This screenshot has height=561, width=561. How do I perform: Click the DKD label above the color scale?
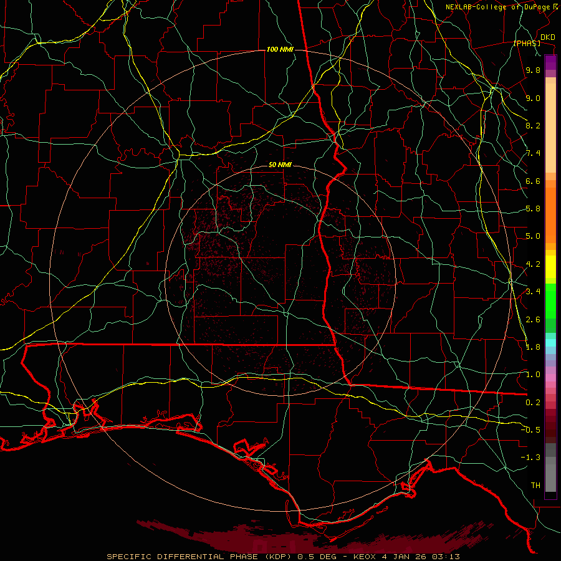click(547, 37)
